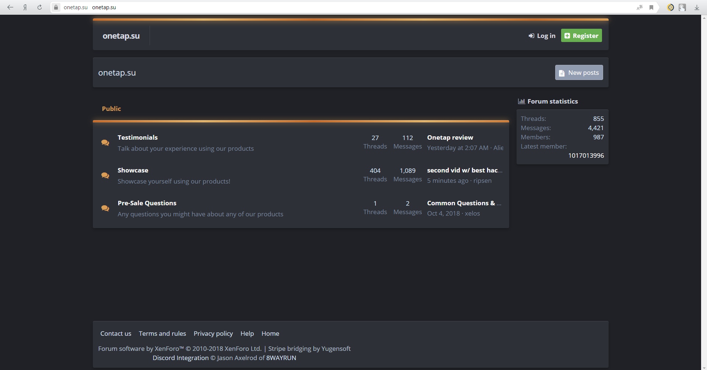The height and width of the screenshot is (370, 707).
Task: Open the downloads arrow icon
Action: pos(697,7)
